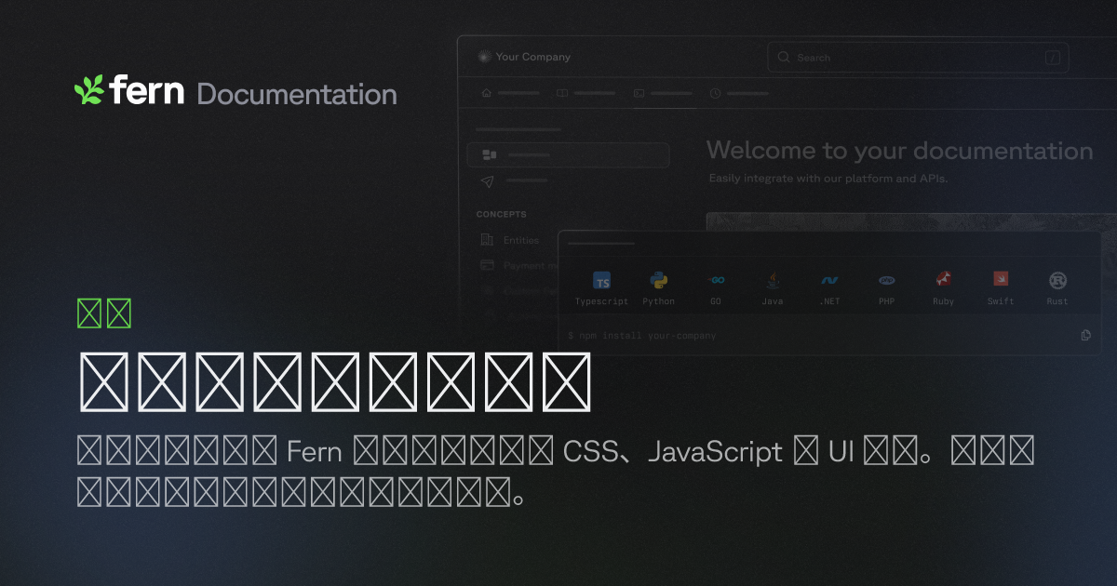Choose the .NET SDK icon
The width and height of the screenshot is (1117, 586).
pos(829,280)
